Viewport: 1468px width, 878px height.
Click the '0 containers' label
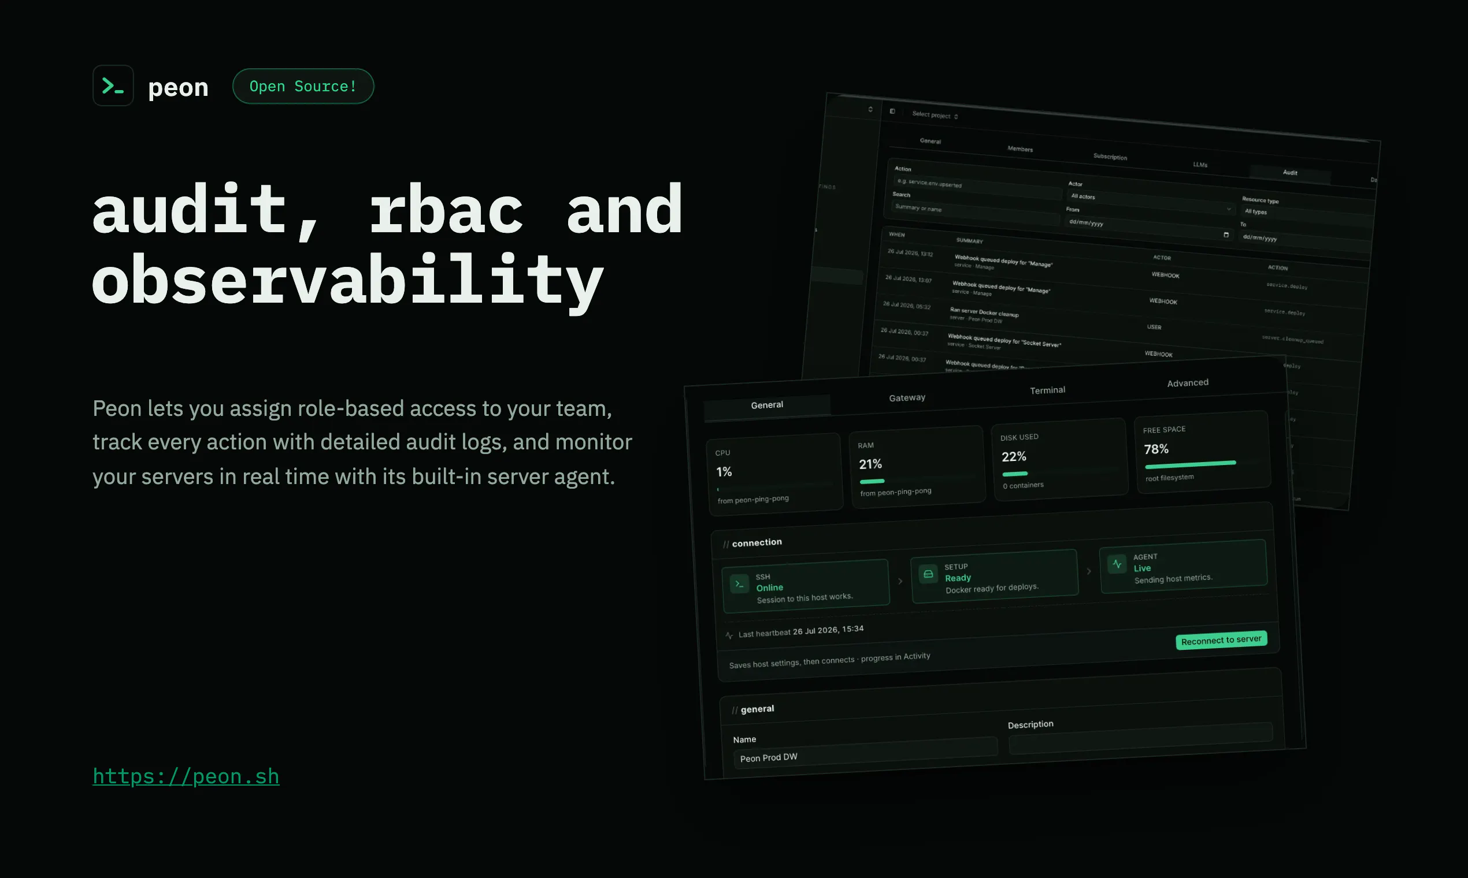[x=1023, y=485]
